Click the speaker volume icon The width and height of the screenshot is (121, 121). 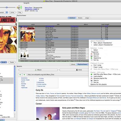click(x=19, y=8)
